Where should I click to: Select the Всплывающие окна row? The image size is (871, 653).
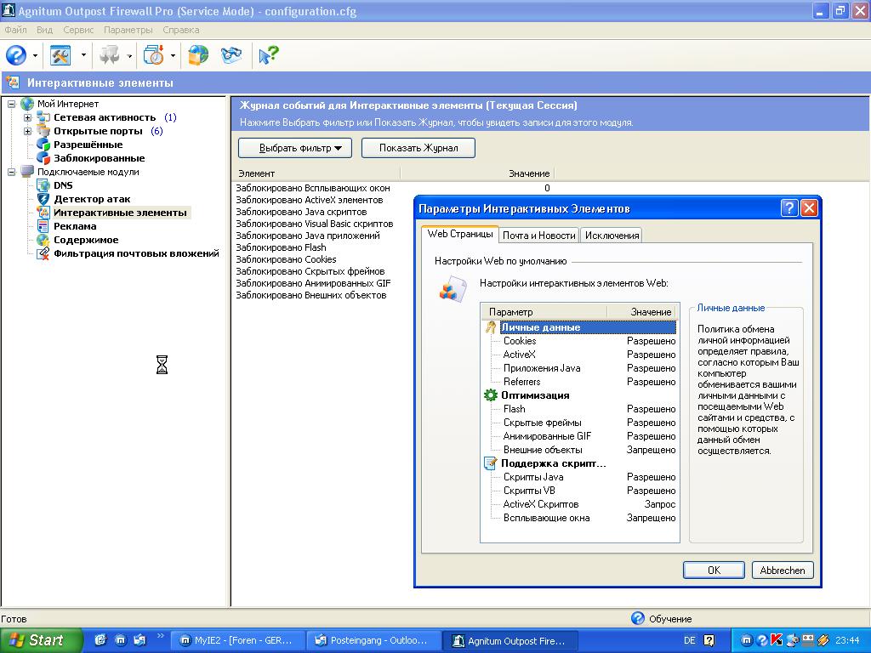point(580,518)
